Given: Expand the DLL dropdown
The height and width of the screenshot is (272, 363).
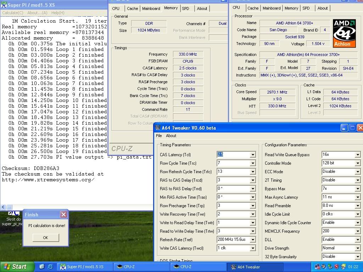Looking at the screenshot, I should click(358, 240).
